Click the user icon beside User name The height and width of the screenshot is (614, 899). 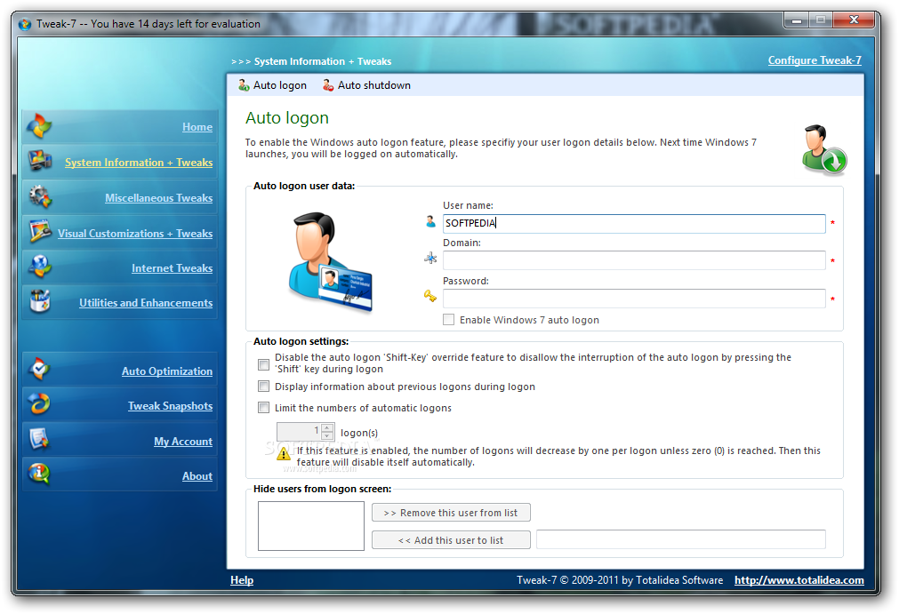430,221
